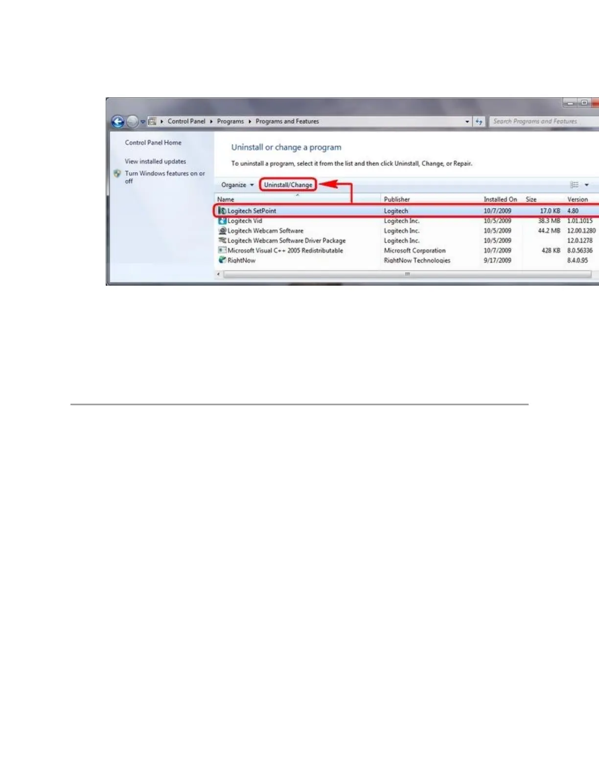Image resolution: width=599 pixels, height=775 pixels.
Task: Open Control Panel Home link
Action: [x=153, y=143]
